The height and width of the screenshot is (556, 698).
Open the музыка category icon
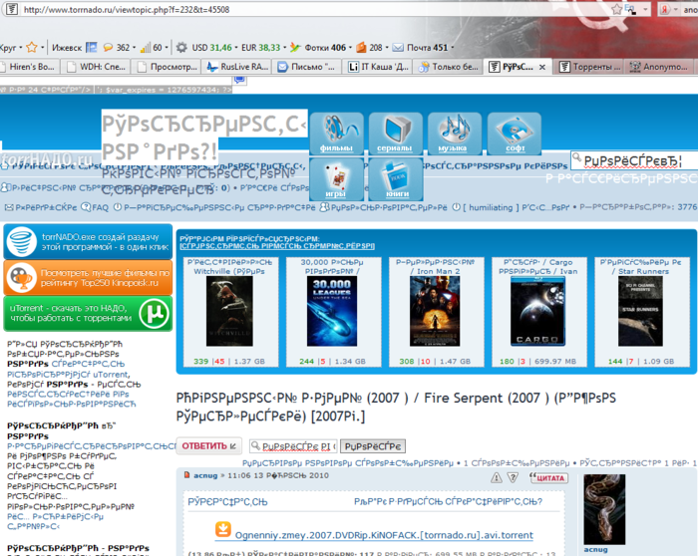[455, 134]
